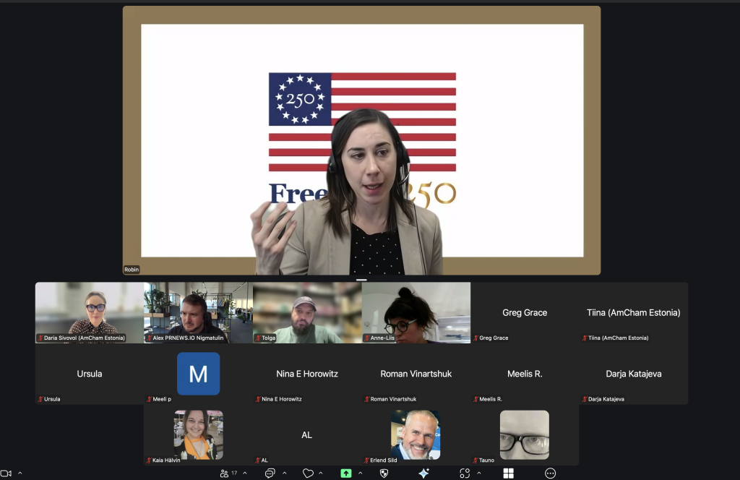
Task: Open the Host Tools shield icon
Action: point(384,473)
